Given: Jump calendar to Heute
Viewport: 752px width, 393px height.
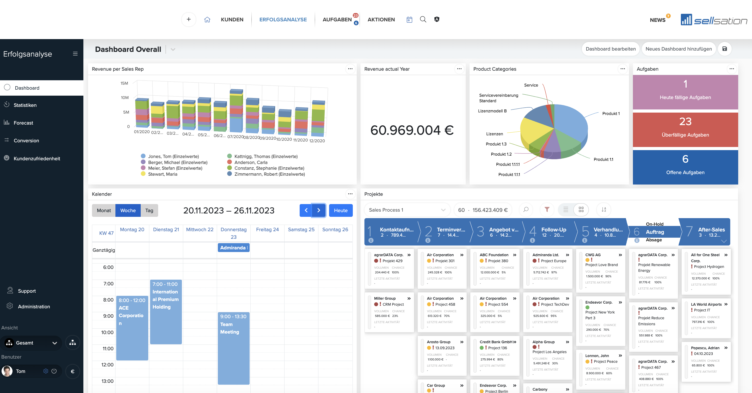Looking at the screenshot, I should (x=341, y=210).
